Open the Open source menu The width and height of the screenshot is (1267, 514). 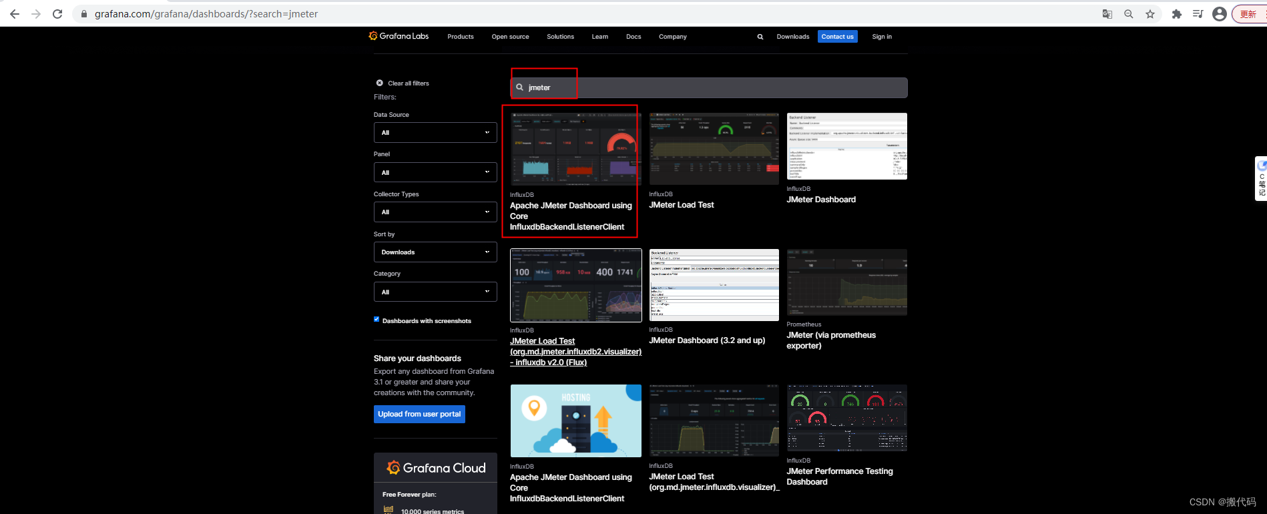tap(510, 37)
